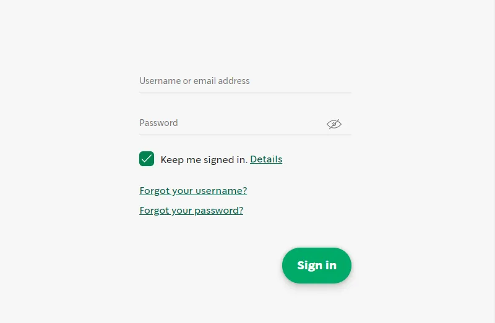View details about staying signed in
The width and height of the screenshot is (495, 323).
[x=266, y=159]
